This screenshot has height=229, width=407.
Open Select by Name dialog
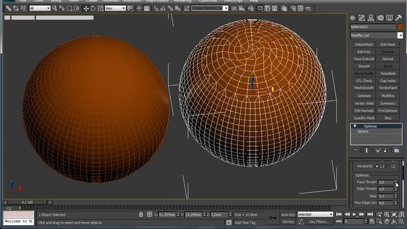click(x=62, y=8)
